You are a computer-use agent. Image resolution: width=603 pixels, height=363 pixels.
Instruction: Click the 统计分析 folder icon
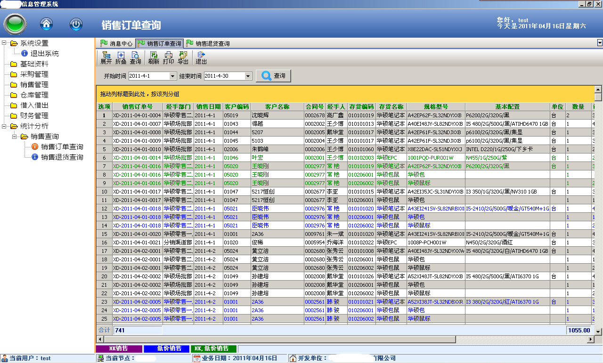(14, 126)
